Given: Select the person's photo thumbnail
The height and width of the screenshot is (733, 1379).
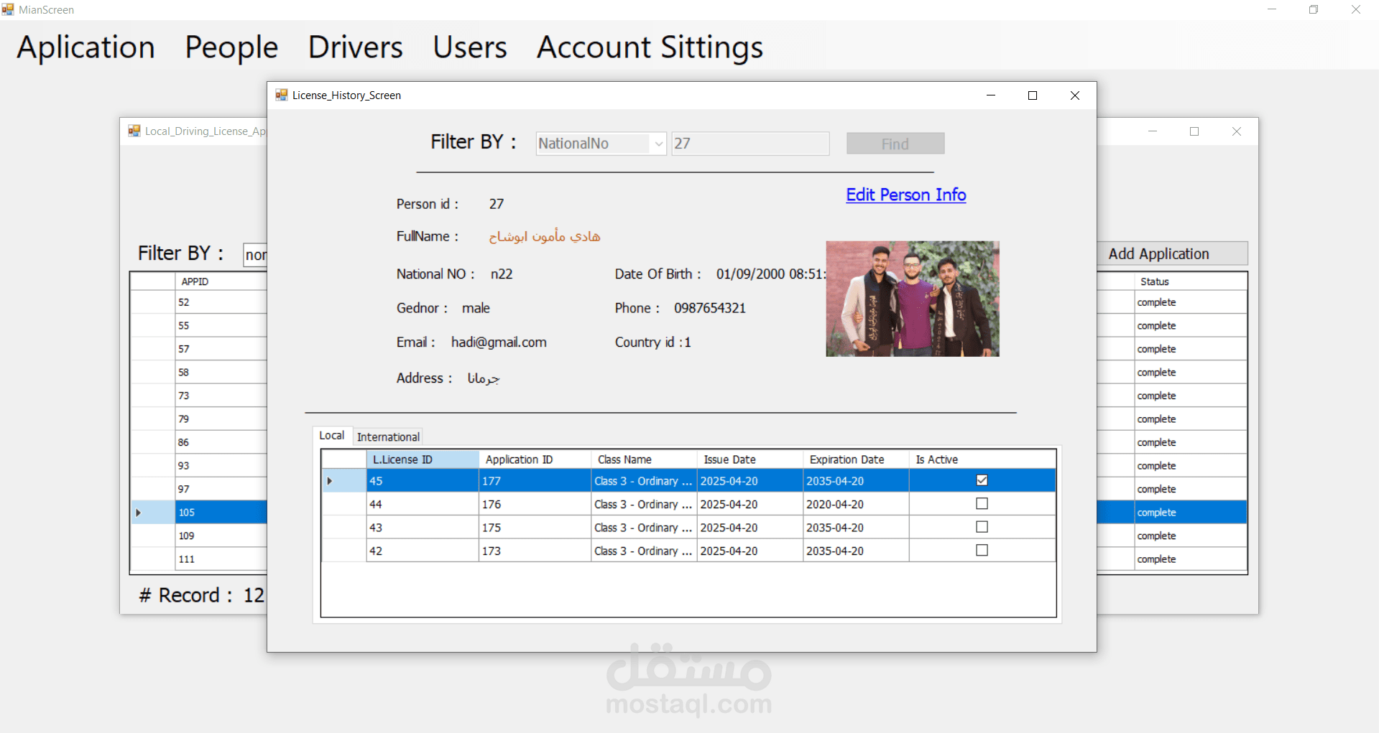Looking at the screenshot, I should 912,298.
